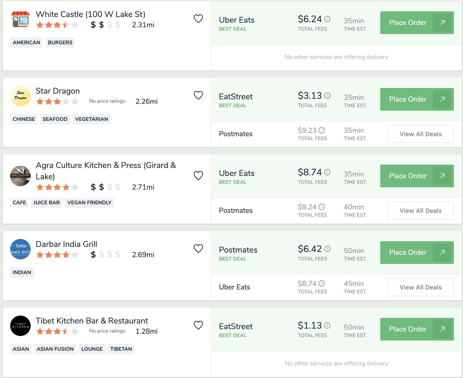Show fee info for the $1.13 EatStreet total

pyautogui.click(x=327, y=325)
